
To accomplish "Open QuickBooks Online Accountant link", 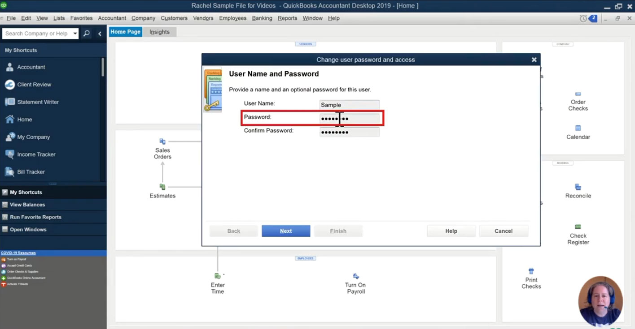I will pos(26,278).
